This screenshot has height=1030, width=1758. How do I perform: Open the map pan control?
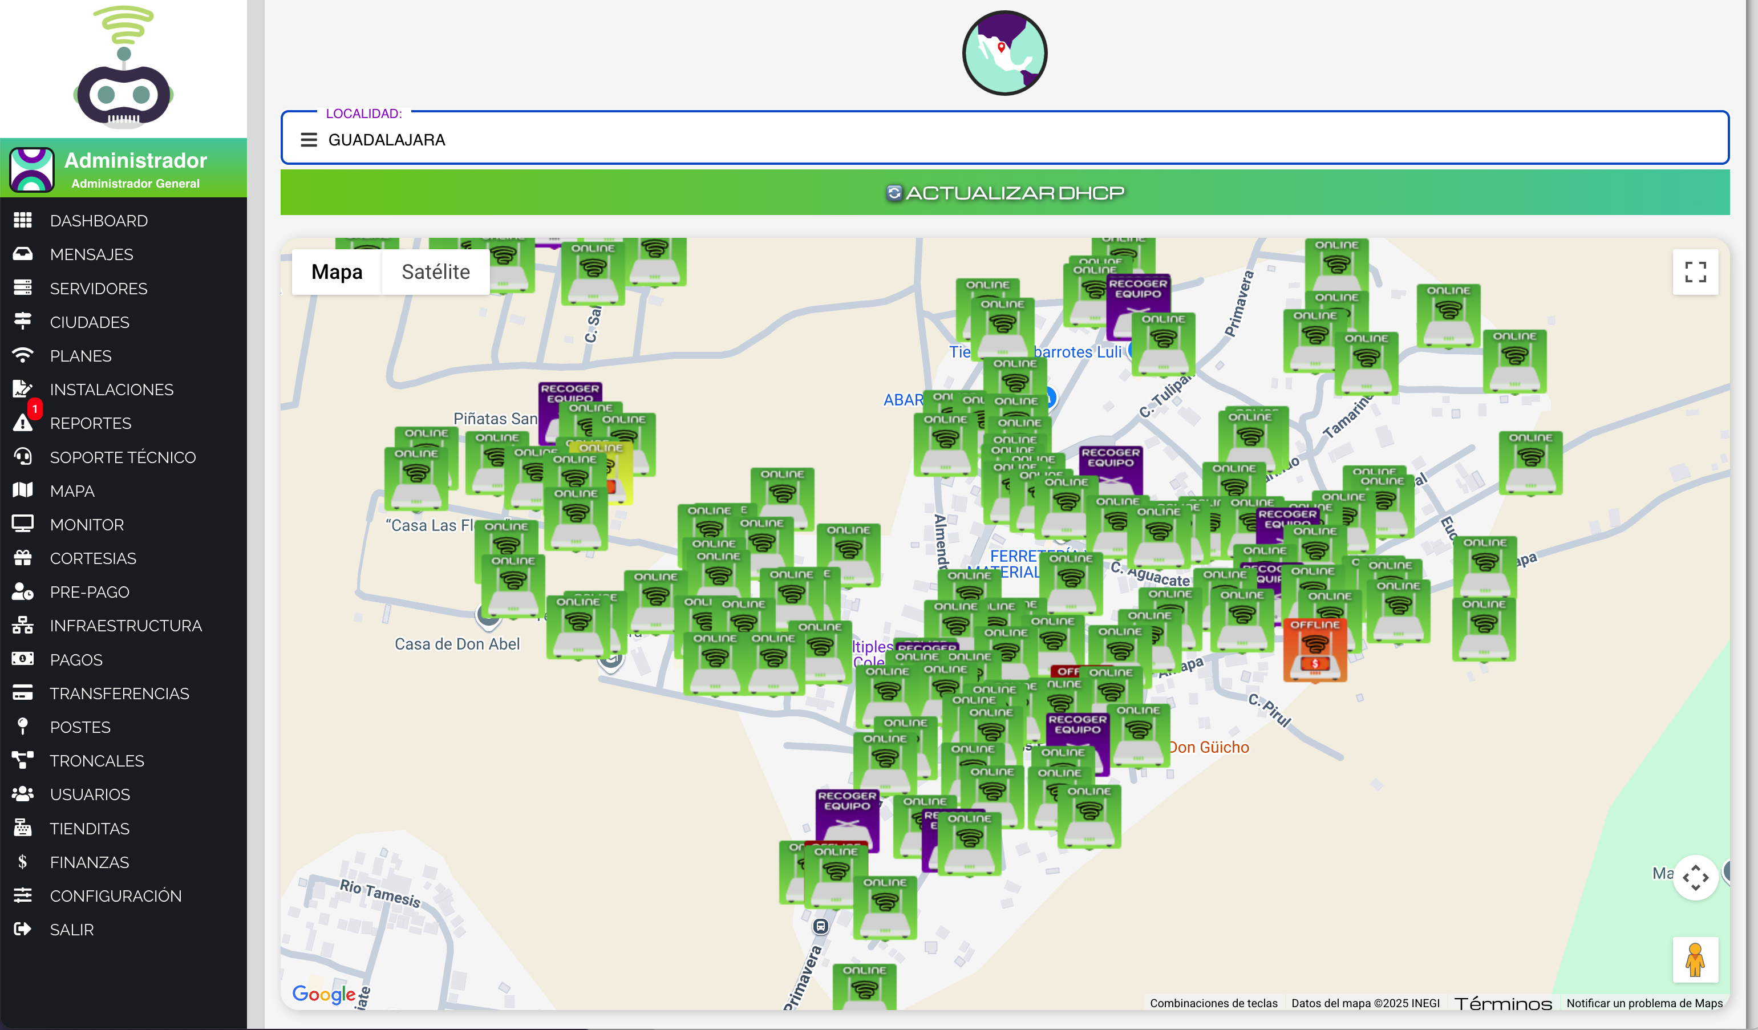1696,877
